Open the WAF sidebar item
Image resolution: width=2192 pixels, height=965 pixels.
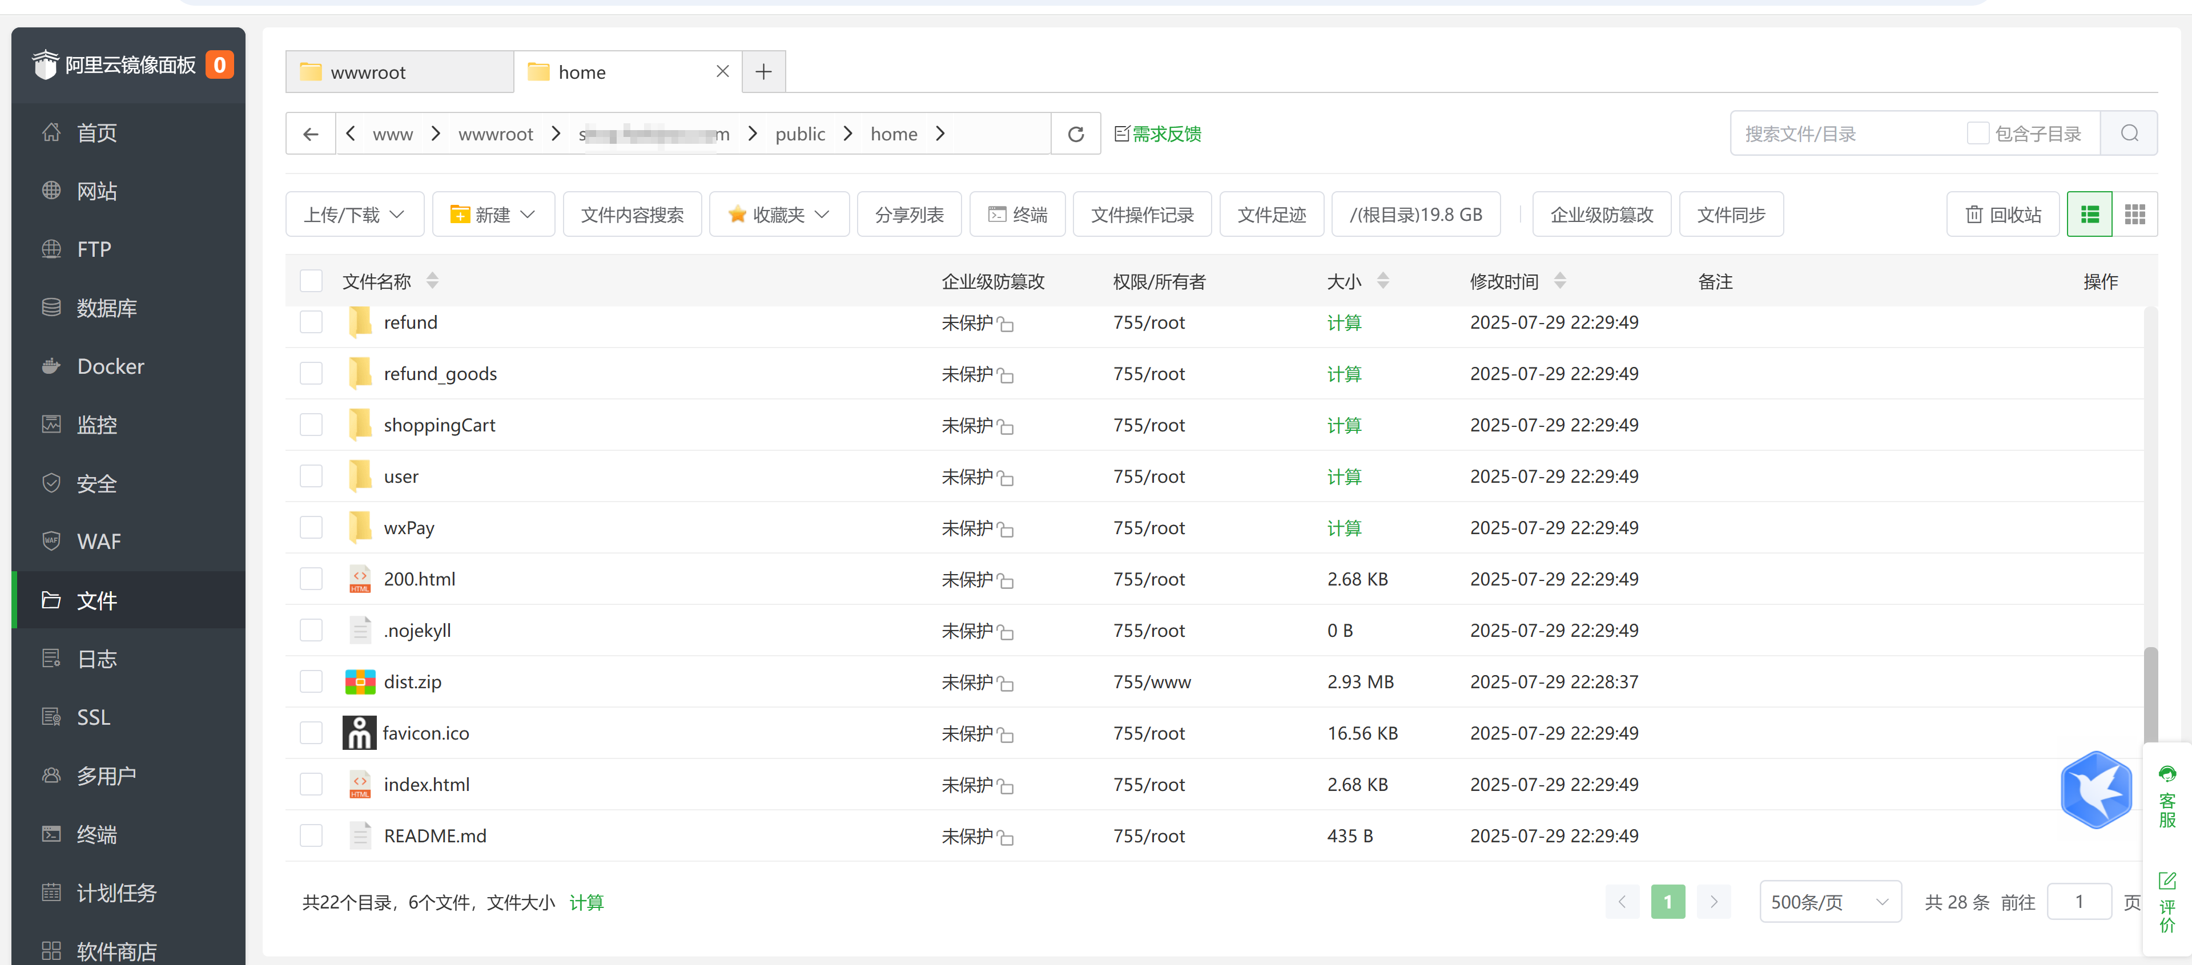[x=128, y=542]
